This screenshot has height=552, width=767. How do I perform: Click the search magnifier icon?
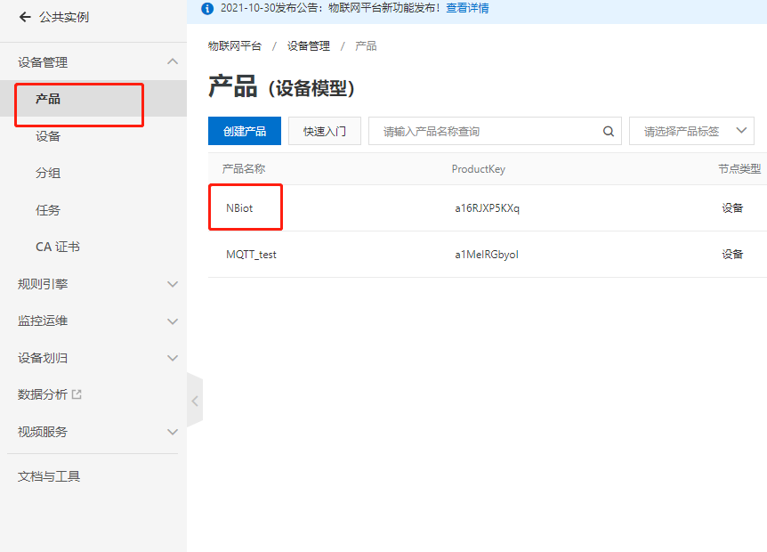click(609, 130)
